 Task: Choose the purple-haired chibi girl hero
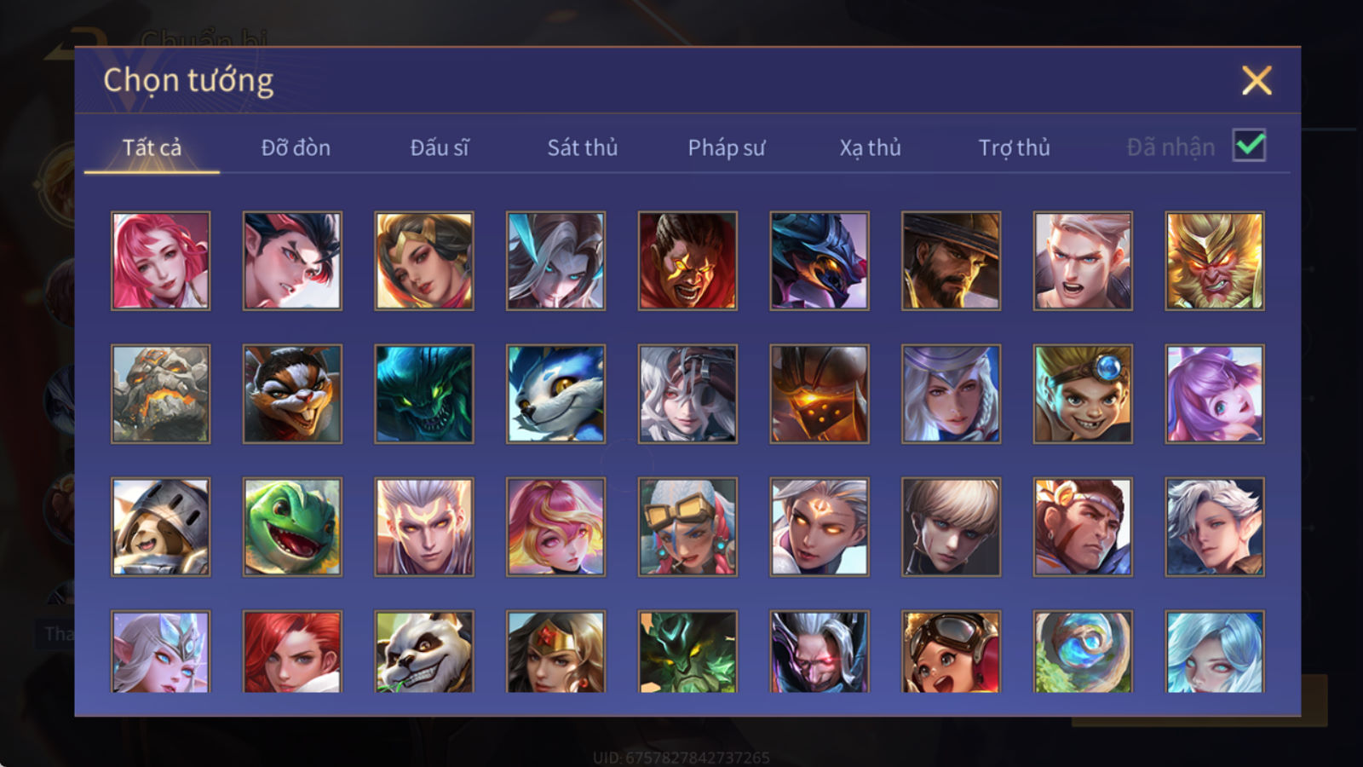pyautogui.click(x=1215, y=394)
